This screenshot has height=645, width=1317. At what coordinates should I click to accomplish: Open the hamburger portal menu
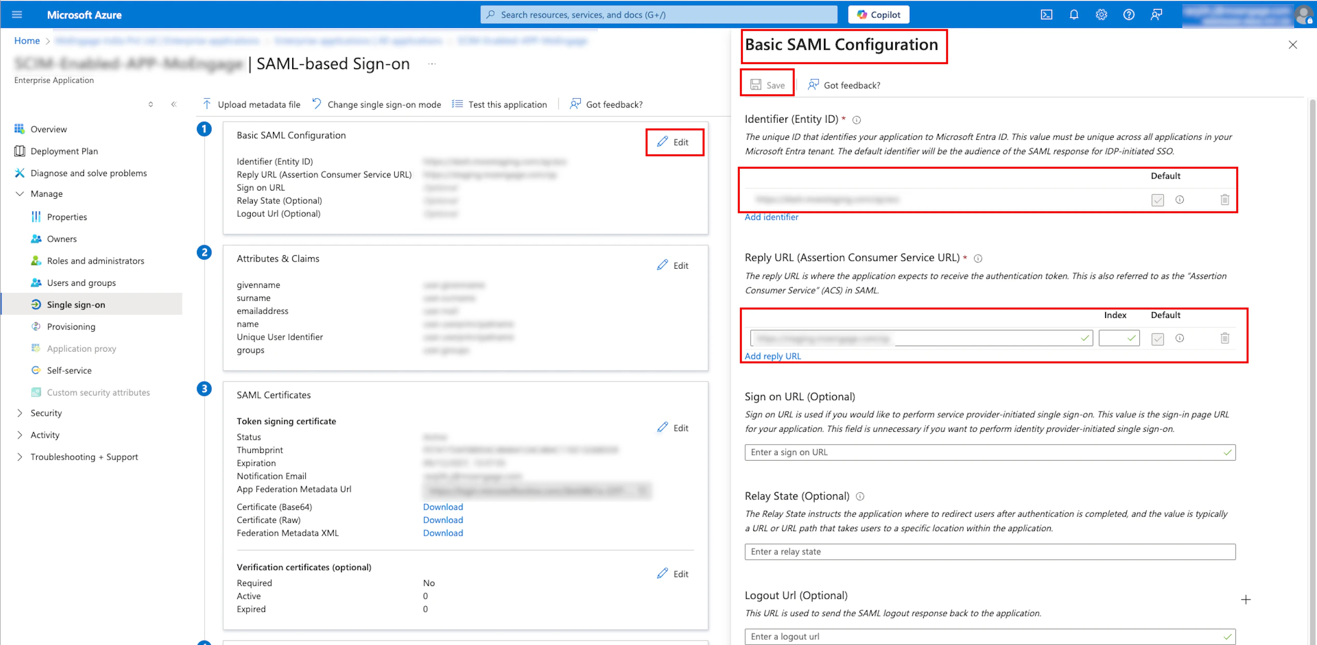tap(17, 14)
